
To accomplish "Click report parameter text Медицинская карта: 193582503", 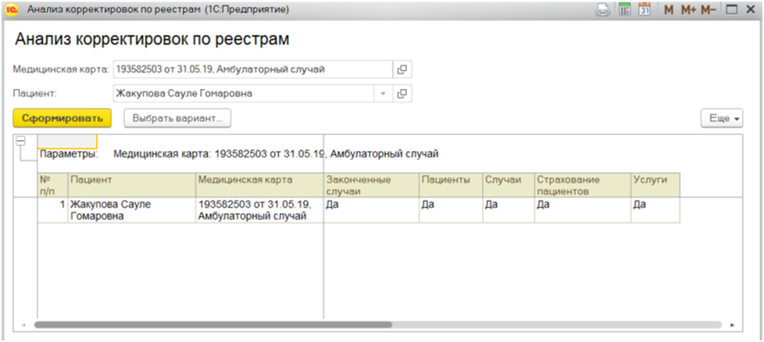I will [276, 155].
